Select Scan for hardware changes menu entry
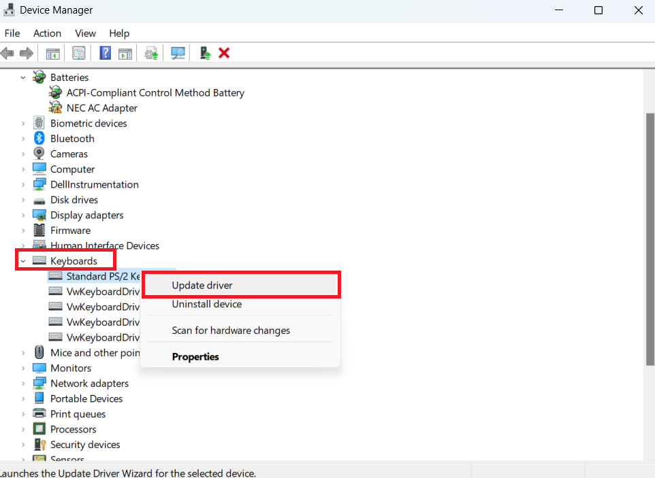The height and width of the screenshot is (478, 655). point(241,330)
